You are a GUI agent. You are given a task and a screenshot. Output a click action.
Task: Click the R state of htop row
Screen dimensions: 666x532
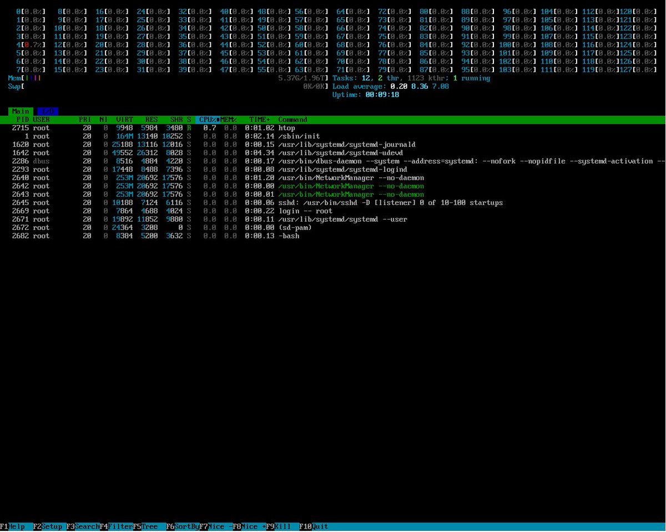[x=189, y=128]
